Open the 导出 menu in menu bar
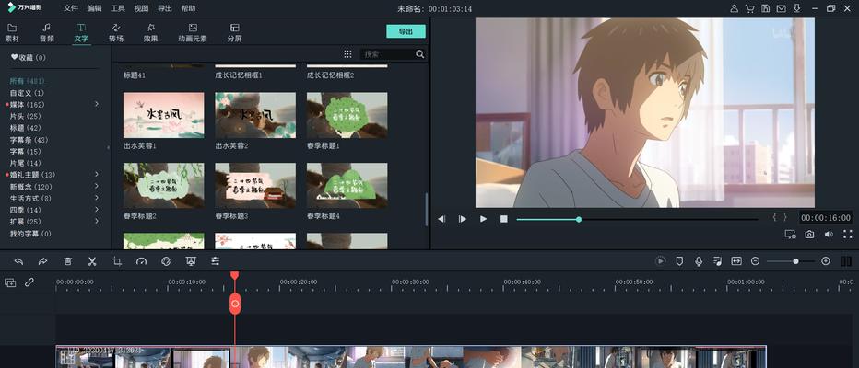This screenshot has height=368, width=859. point(164,8)
